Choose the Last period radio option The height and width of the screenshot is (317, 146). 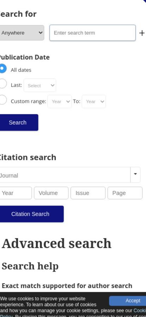coord(2,84)
